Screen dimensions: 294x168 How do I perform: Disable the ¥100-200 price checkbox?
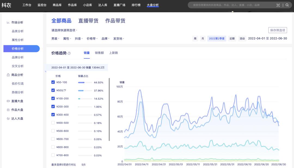click(53, 98)
